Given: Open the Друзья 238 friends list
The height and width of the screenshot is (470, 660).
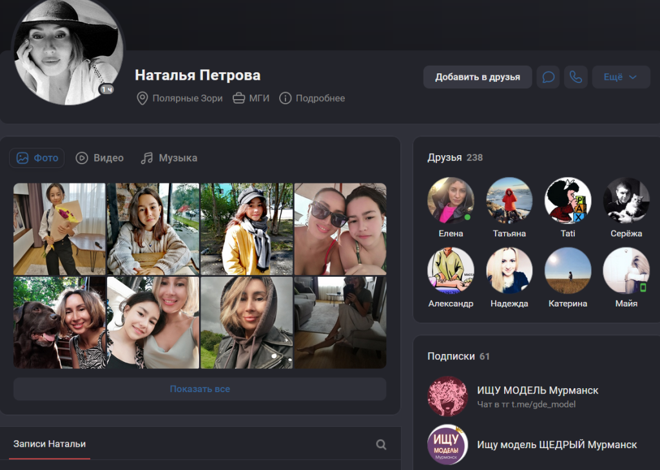Looking at the screenshot, I should pos(455,158).
